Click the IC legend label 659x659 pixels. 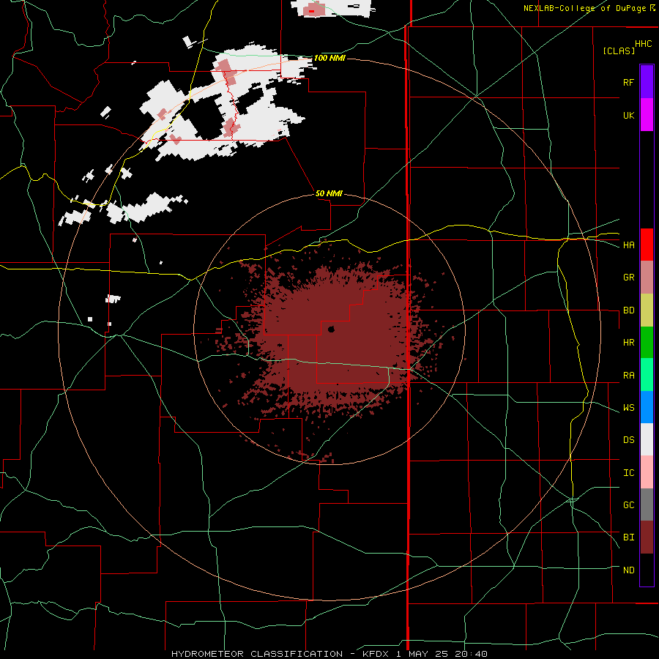(x=628, y=473)
